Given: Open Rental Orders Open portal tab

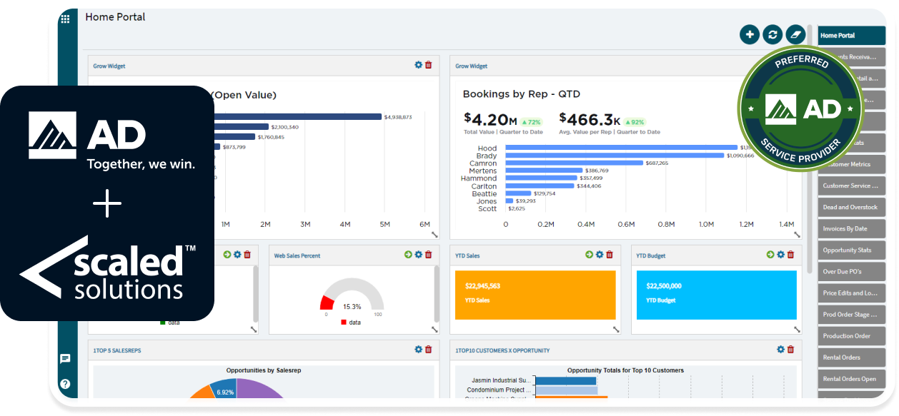Looking at the screenshot, I should click(852, 378).
